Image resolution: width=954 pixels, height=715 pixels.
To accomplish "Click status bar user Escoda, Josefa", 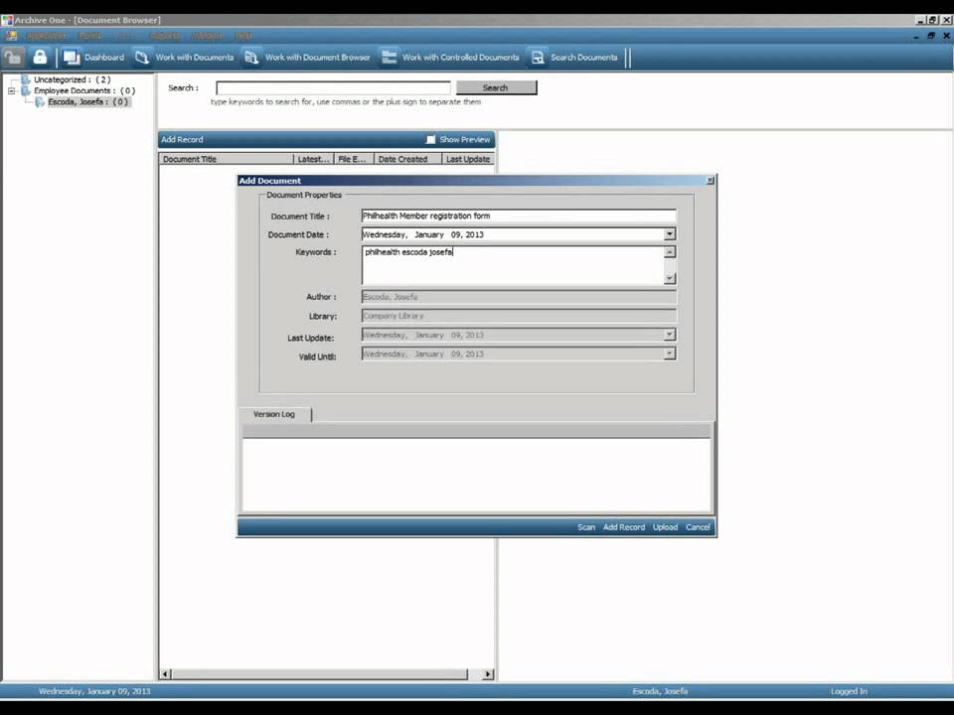I will click(x=660, y=691).
